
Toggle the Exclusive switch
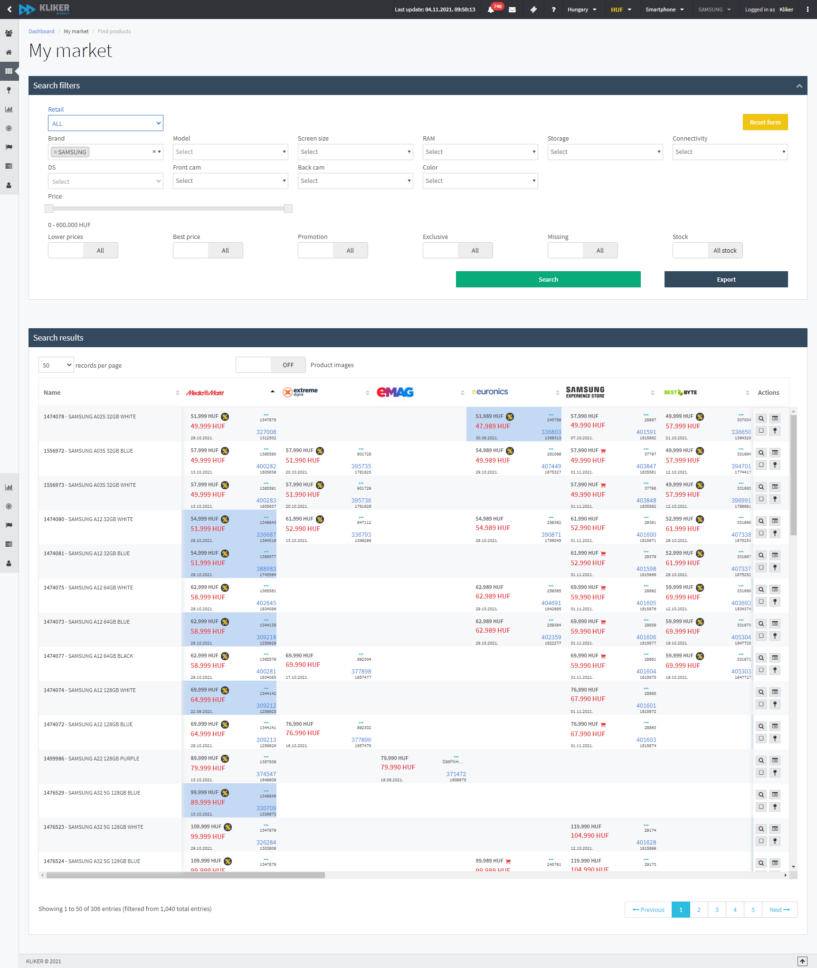458,250
